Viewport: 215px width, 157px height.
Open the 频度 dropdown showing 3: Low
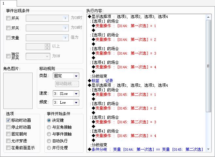(x=66, y=102)
